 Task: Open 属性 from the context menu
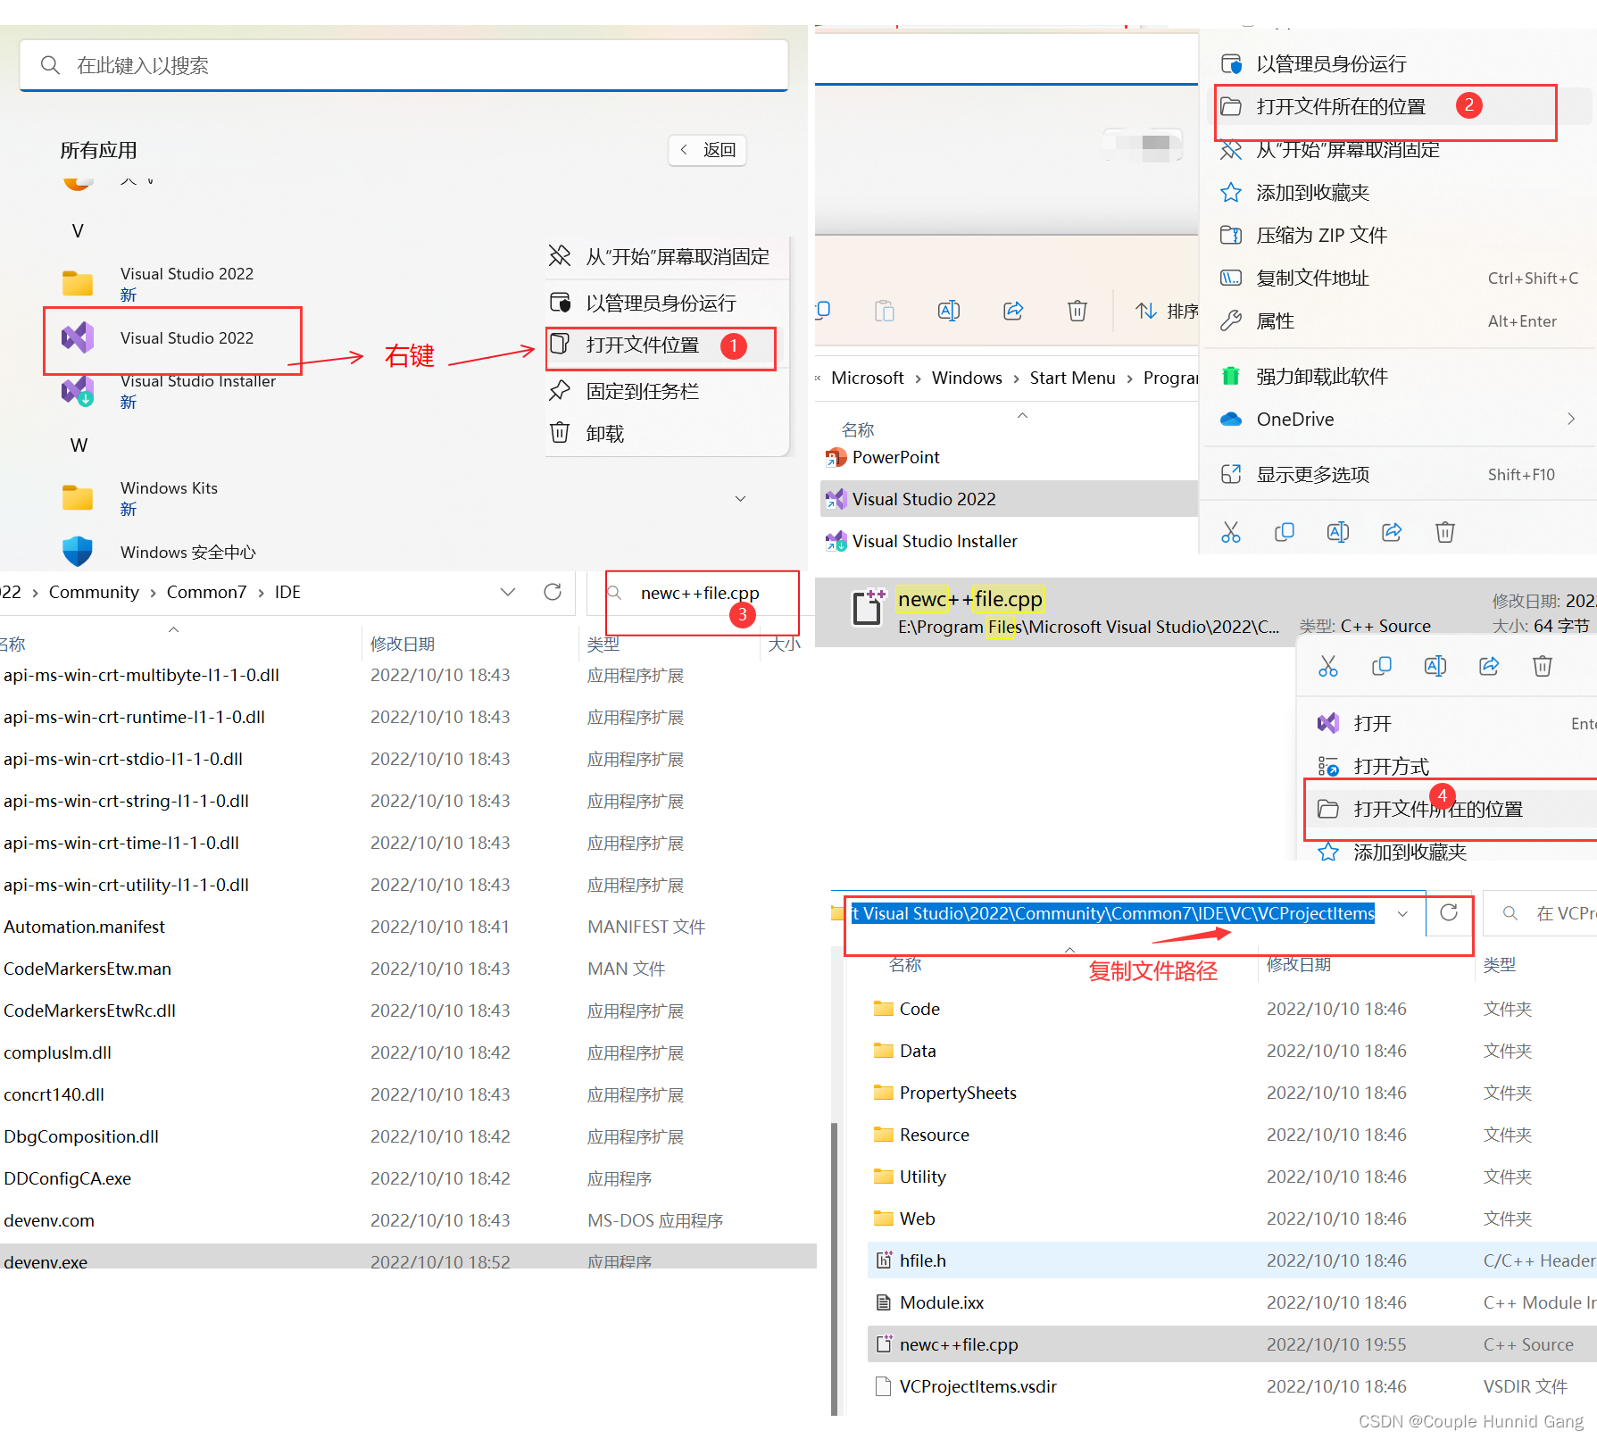[x=1400, y=321]
